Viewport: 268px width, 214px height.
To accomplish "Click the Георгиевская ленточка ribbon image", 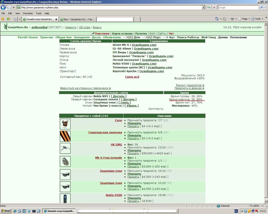I will pos(65,136).
